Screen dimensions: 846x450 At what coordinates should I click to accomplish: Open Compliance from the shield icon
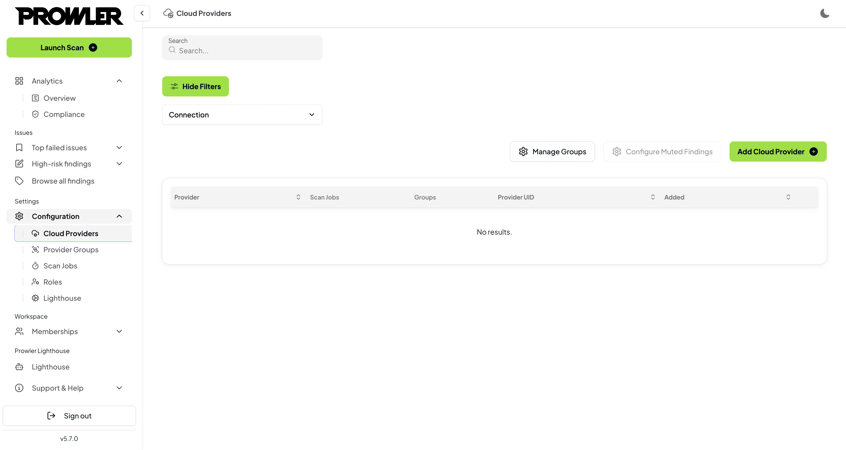tap(35, 114)
